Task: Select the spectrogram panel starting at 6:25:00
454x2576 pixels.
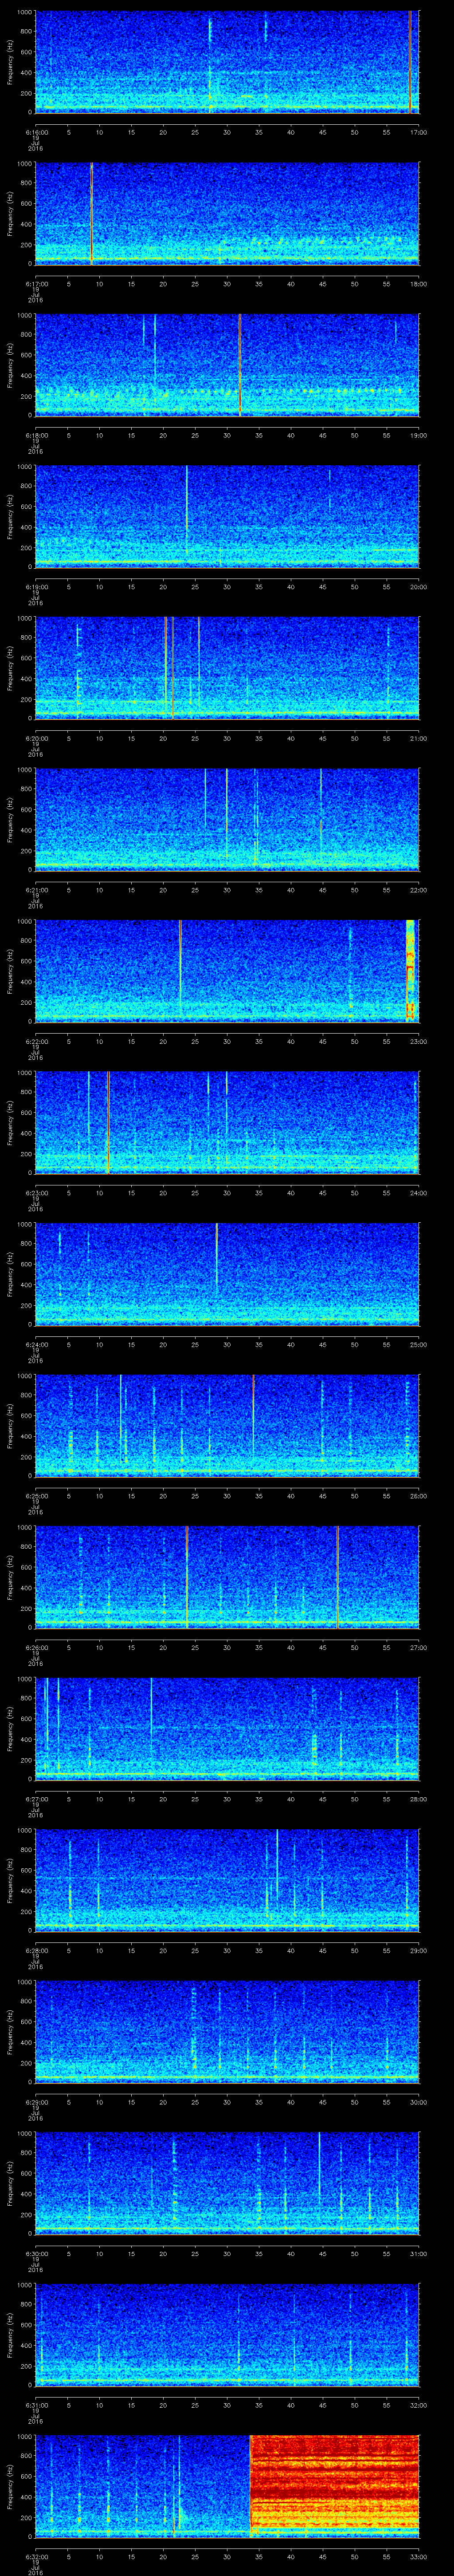Action: click(x=227, y=1425)
